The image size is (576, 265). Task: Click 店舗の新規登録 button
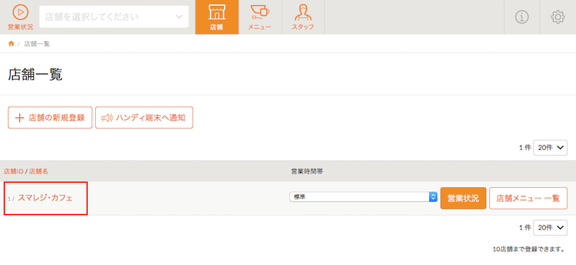click(x=50, y=118)
